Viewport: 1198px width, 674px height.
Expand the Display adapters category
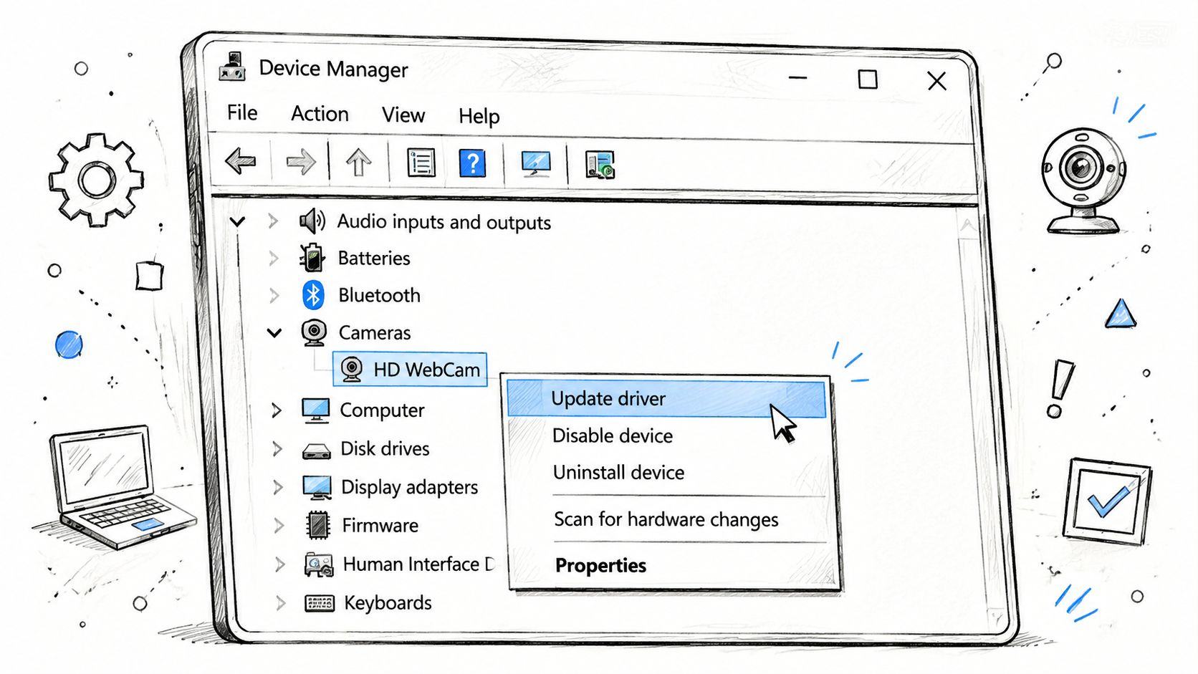coord(278,487)
